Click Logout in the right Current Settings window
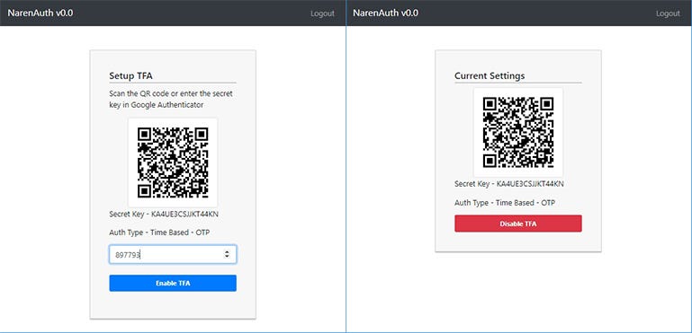 coord(668,13)
